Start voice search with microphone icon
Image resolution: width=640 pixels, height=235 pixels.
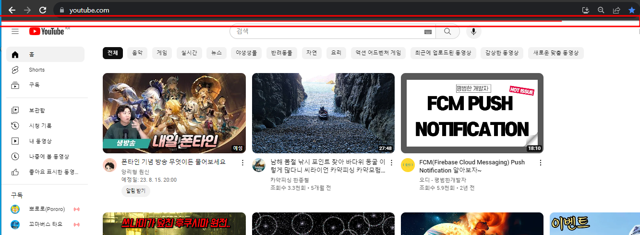(x=473, y=31)
